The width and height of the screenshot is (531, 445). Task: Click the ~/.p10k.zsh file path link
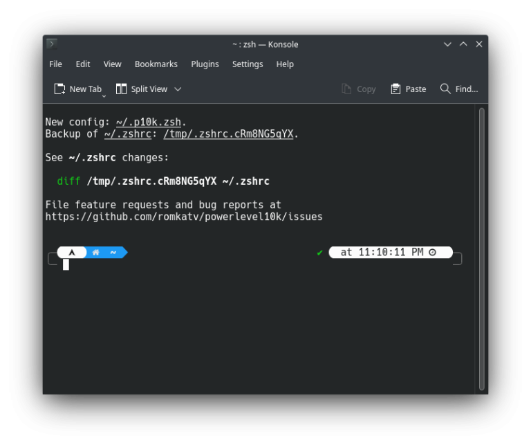[148, 122]
